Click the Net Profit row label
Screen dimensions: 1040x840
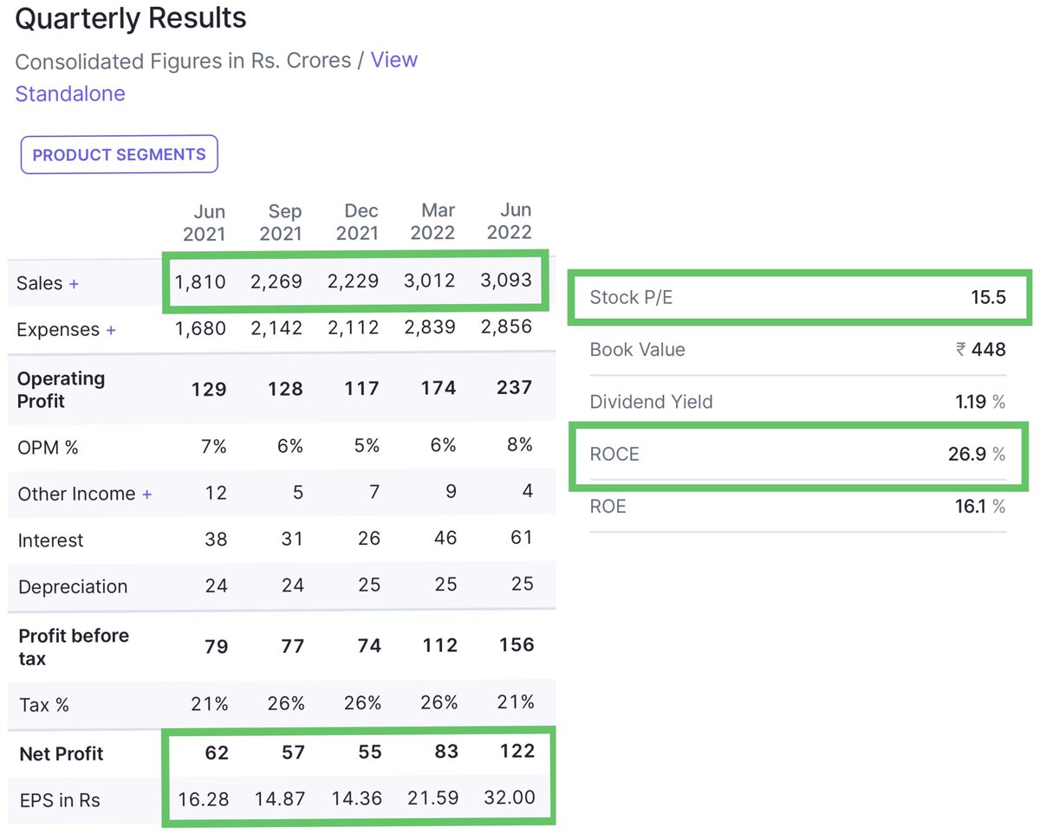coord(61,754)
